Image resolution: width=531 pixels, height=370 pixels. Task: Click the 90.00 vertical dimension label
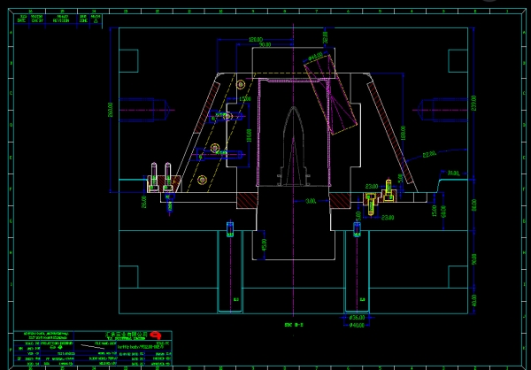pyautogui.click(x=473, y=259)
